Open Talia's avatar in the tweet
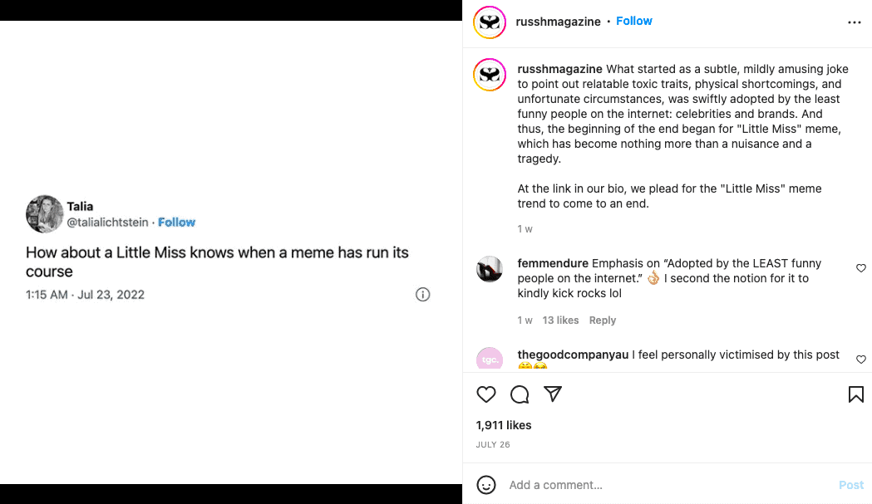 (x=43, y=214)
